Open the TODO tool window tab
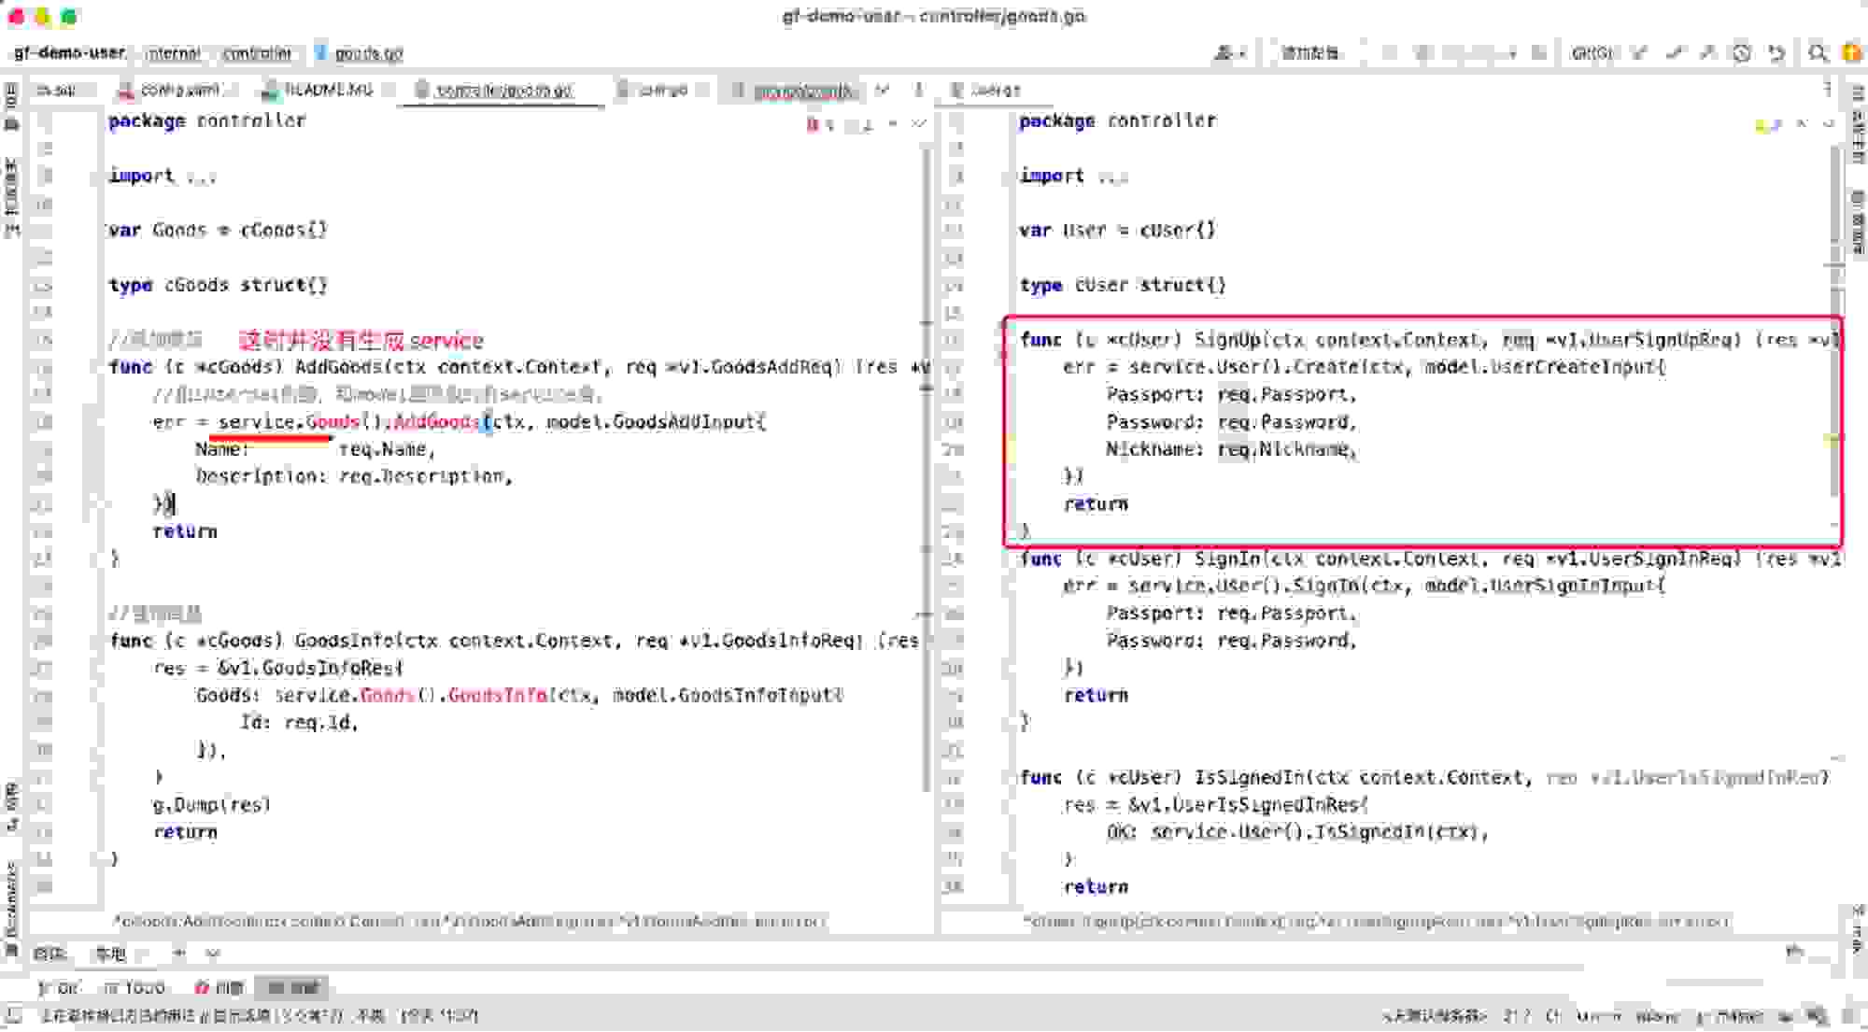 click(x=135, y=987)
